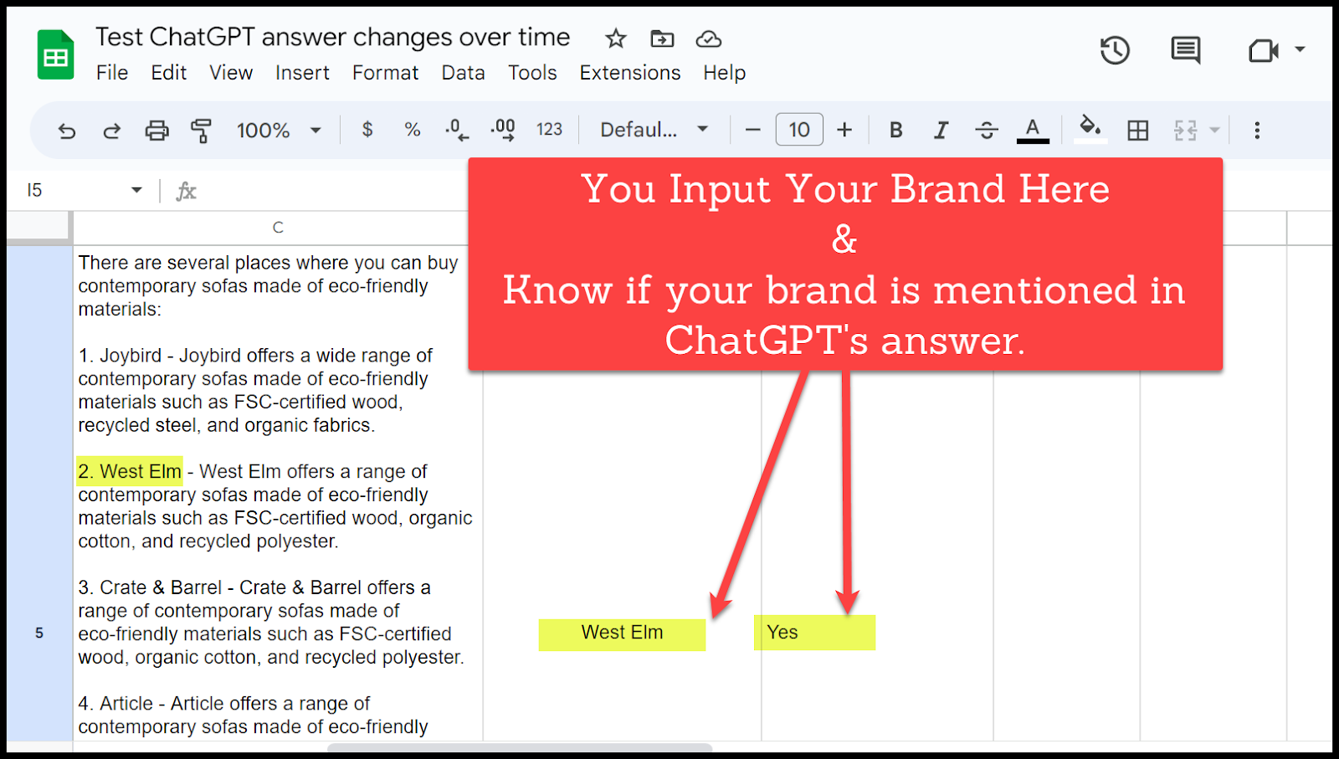Open version history

pyautogui.click(x=1113, y=51)
